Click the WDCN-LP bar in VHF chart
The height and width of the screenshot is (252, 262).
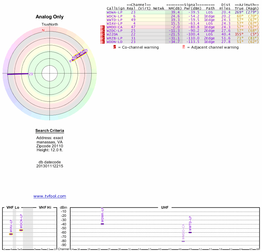[x=21, y=230]
